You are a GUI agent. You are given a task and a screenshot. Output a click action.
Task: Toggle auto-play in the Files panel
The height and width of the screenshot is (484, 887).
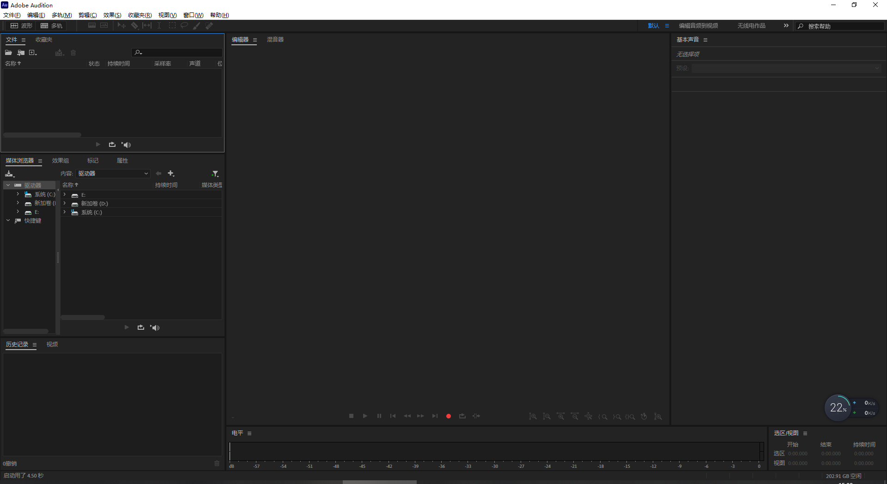tap(126, 145)
